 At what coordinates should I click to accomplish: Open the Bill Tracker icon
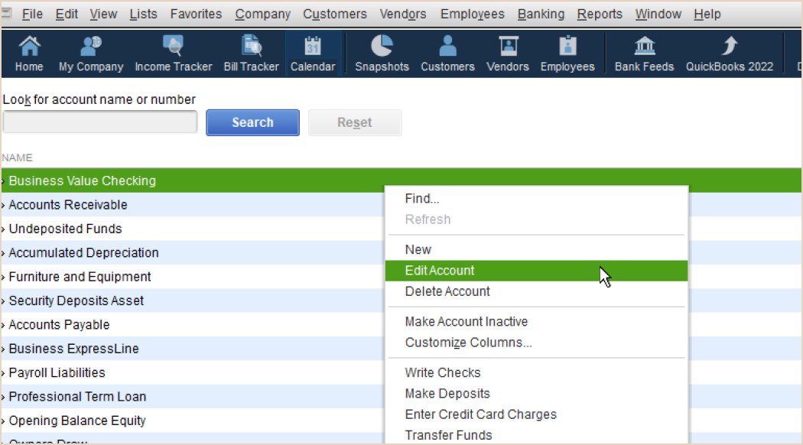coord(251,47)
